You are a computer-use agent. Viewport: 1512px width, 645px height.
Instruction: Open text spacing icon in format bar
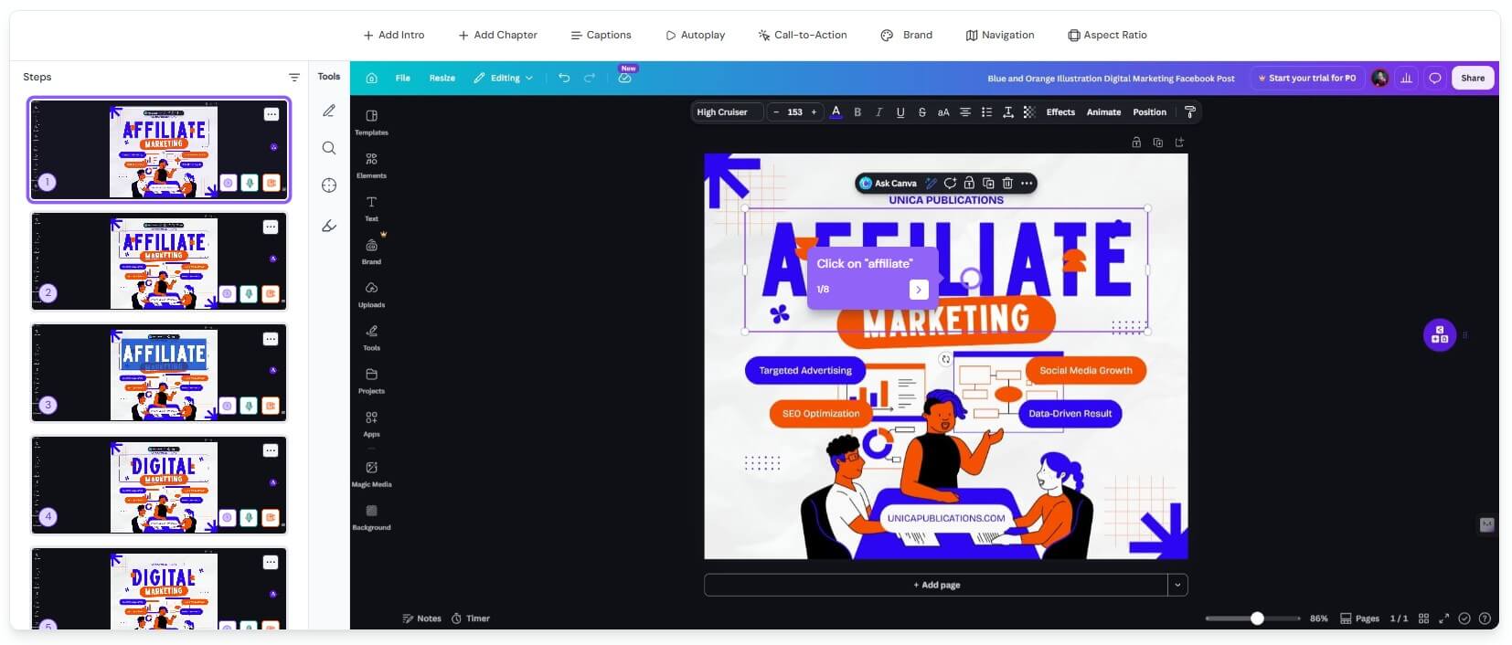coord(1007,111)
